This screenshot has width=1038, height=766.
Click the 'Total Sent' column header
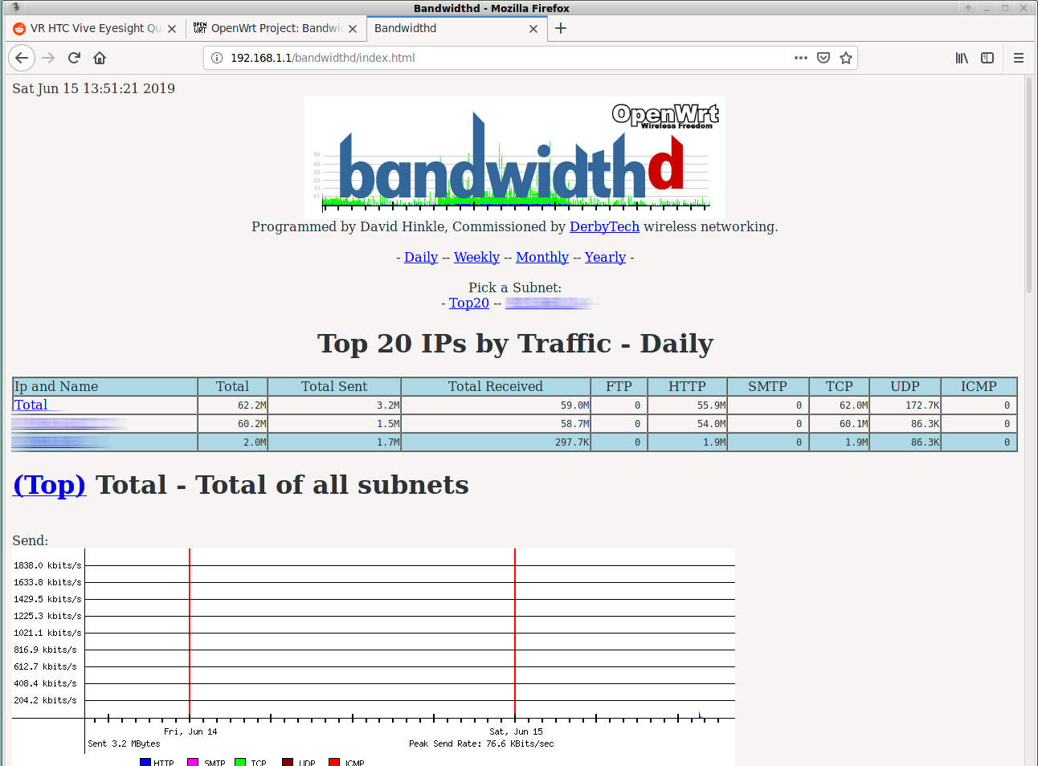coord(334,386)
